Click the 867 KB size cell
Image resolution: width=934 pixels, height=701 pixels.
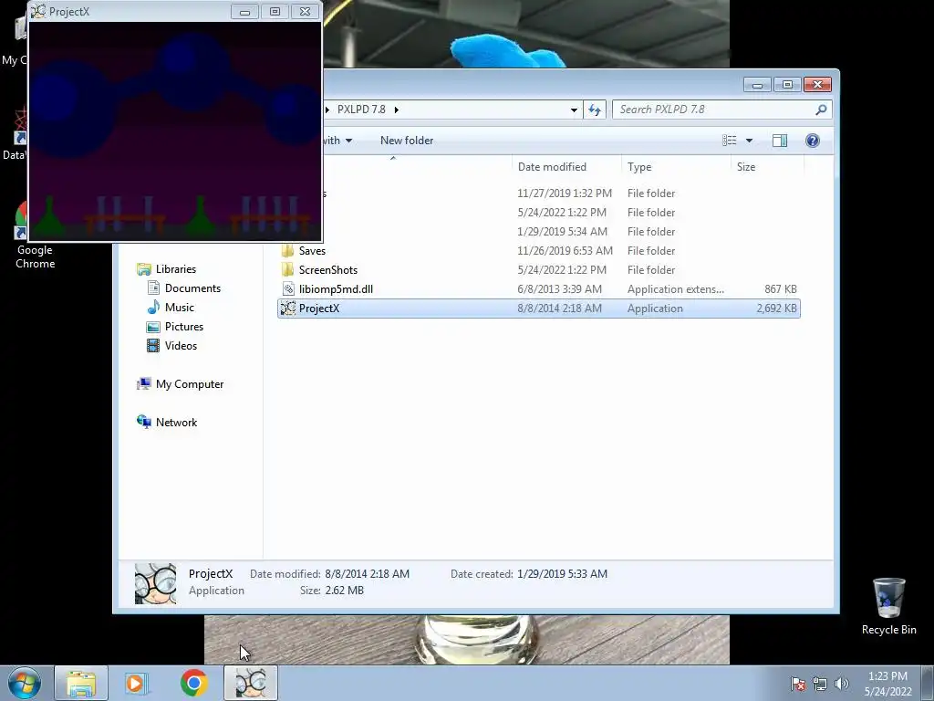[x=781, y=289]
